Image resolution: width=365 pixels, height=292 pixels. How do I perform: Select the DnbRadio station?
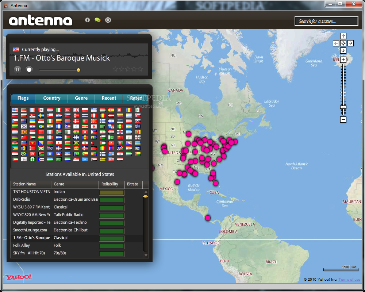click(x=77, y=200)
